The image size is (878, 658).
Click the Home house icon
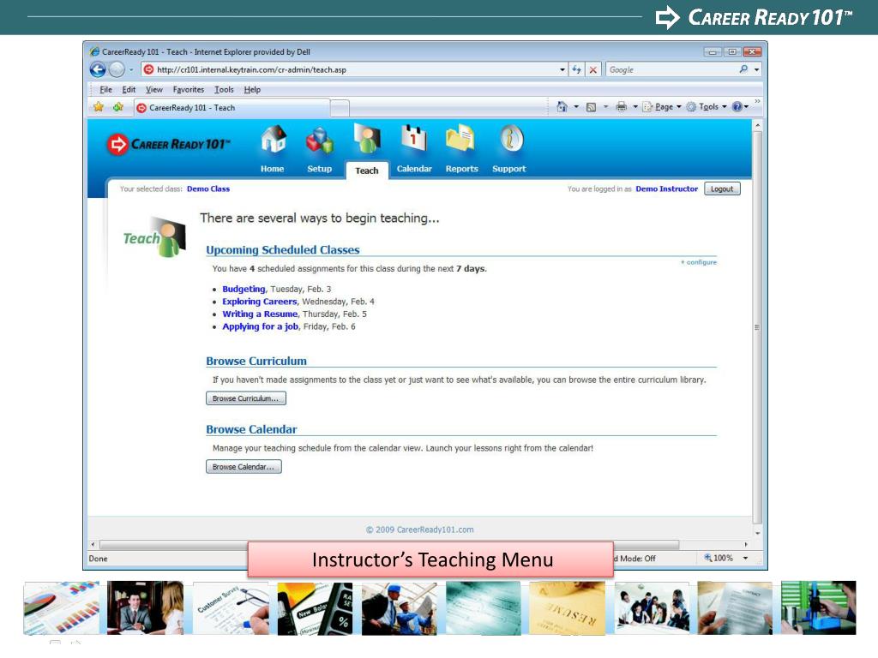274,139
